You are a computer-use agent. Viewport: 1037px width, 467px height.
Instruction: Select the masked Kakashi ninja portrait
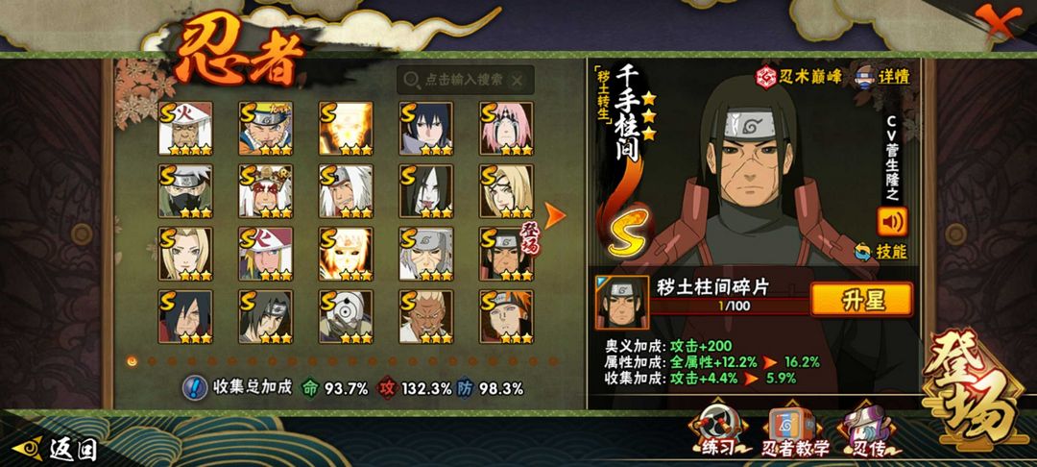(185, 191)
